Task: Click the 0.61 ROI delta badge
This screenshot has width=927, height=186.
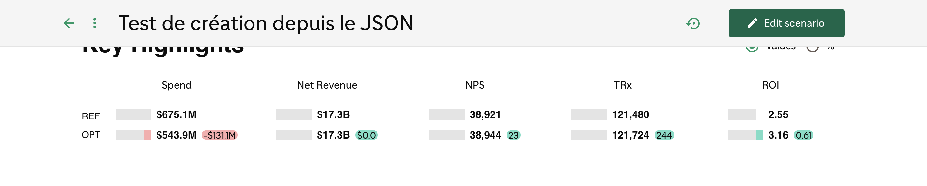Action: tap(803, 135)
